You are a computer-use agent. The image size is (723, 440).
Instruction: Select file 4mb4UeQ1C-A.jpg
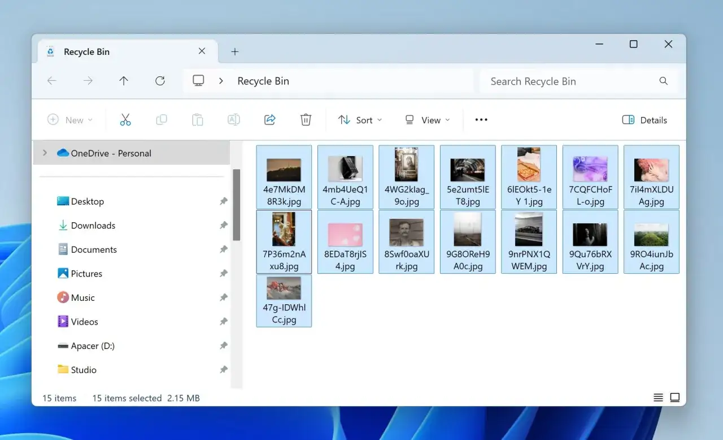[345, 177]
